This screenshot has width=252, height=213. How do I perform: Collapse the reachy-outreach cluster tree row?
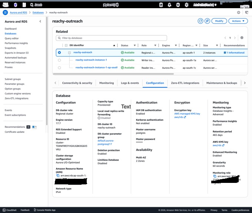[x=69, y=52]
